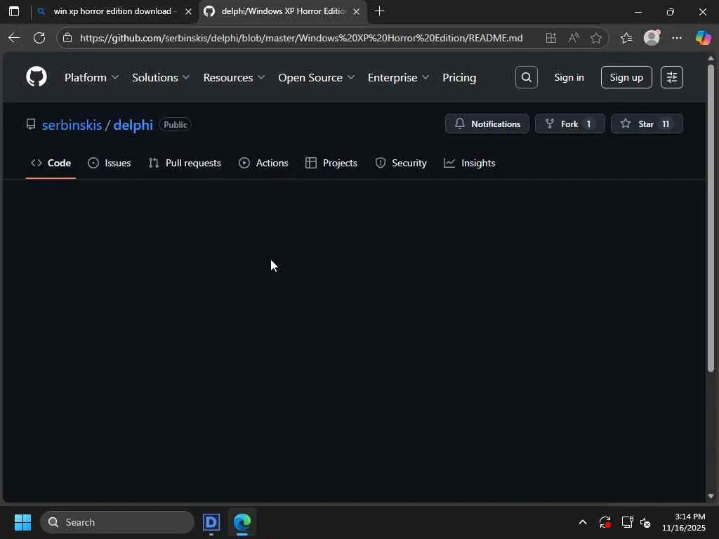Switch to the Pull requests tab
Screen dimensions: 719x539
coord(185,163)
